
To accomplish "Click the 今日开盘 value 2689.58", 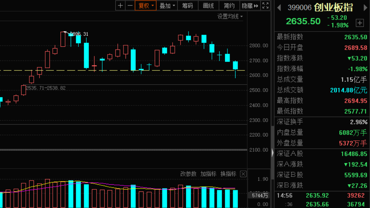I will point(355,48).
